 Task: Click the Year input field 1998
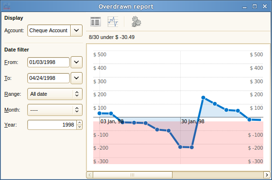52,125
